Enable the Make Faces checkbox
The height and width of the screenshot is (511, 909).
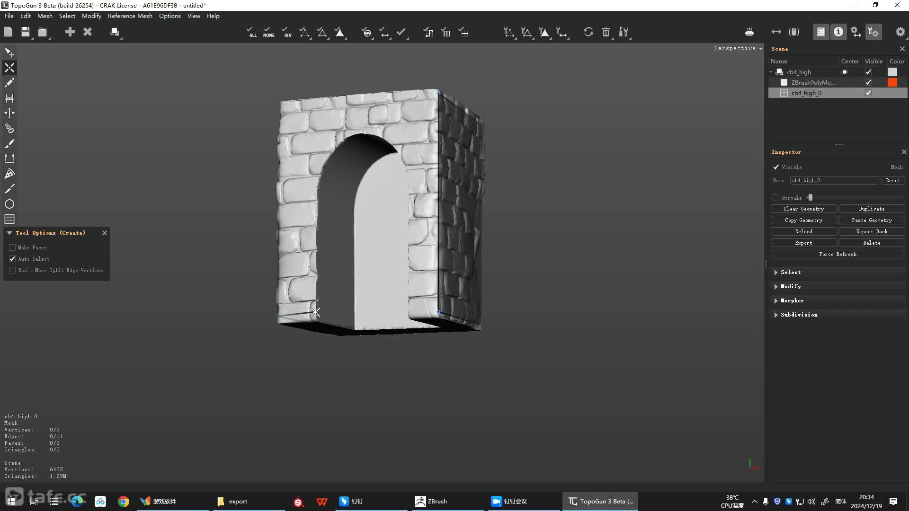[12, 247]
